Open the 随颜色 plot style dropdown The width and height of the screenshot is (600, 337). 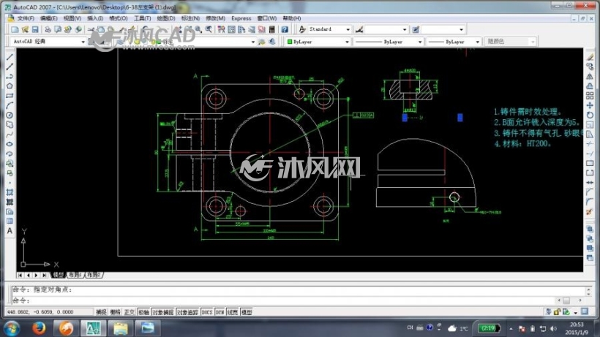point(533,42)
